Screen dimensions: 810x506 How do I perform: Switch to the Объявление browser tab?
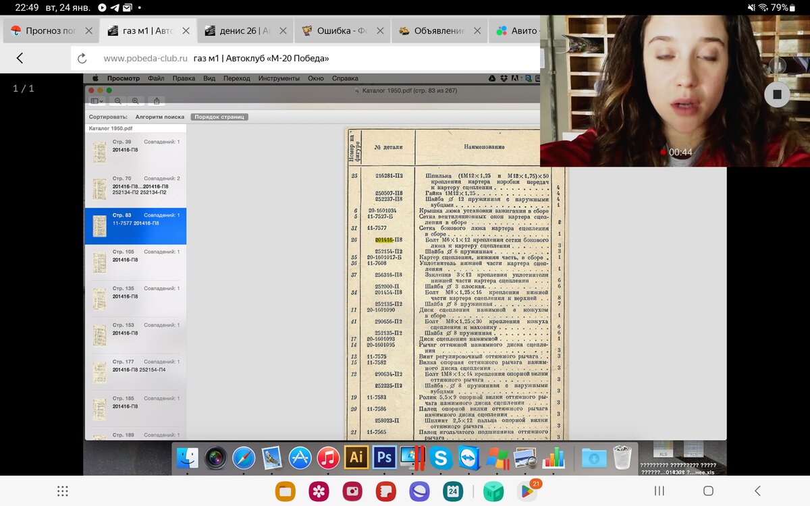tap(439, 30)
